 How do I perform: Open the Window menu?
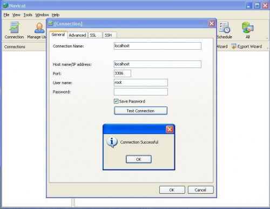pos(42,15)
